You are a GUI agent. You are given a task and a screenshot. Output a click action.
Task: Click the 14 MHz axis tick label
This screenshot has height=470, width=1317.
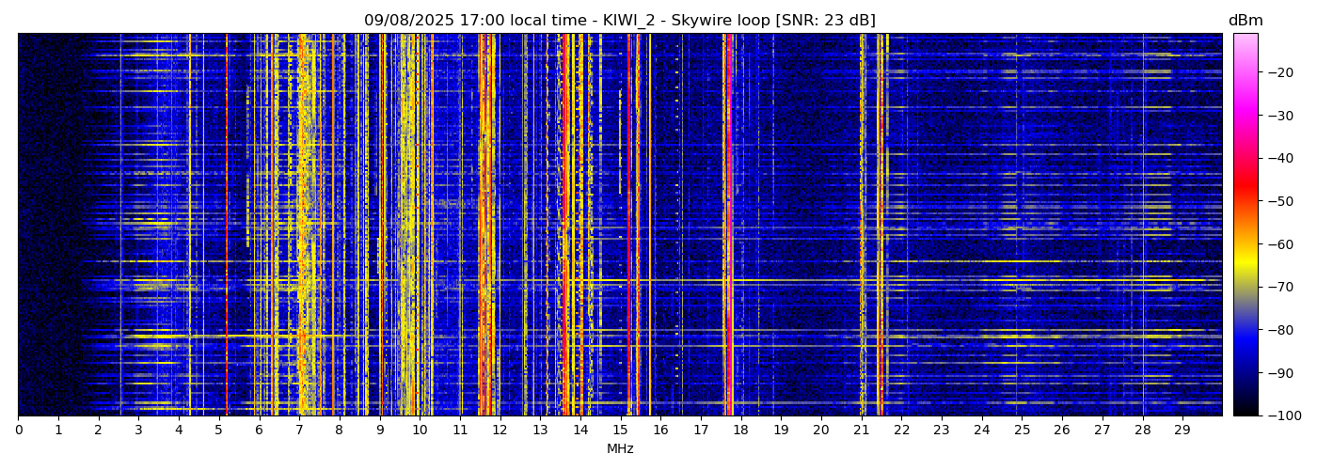(580, 430)
